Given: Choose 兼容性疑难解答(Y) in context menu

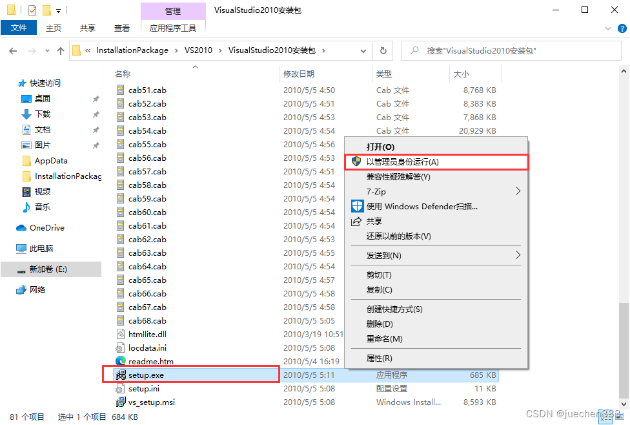Looking at the screenshot, I should coord(436,177).
